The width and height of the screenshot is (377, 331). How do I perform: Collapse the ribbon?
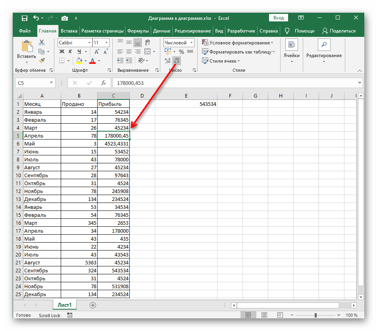pos(360,71)
